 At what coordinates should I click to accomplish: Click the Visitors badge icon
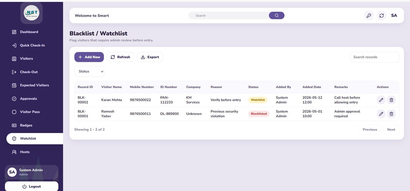(14, 59)
